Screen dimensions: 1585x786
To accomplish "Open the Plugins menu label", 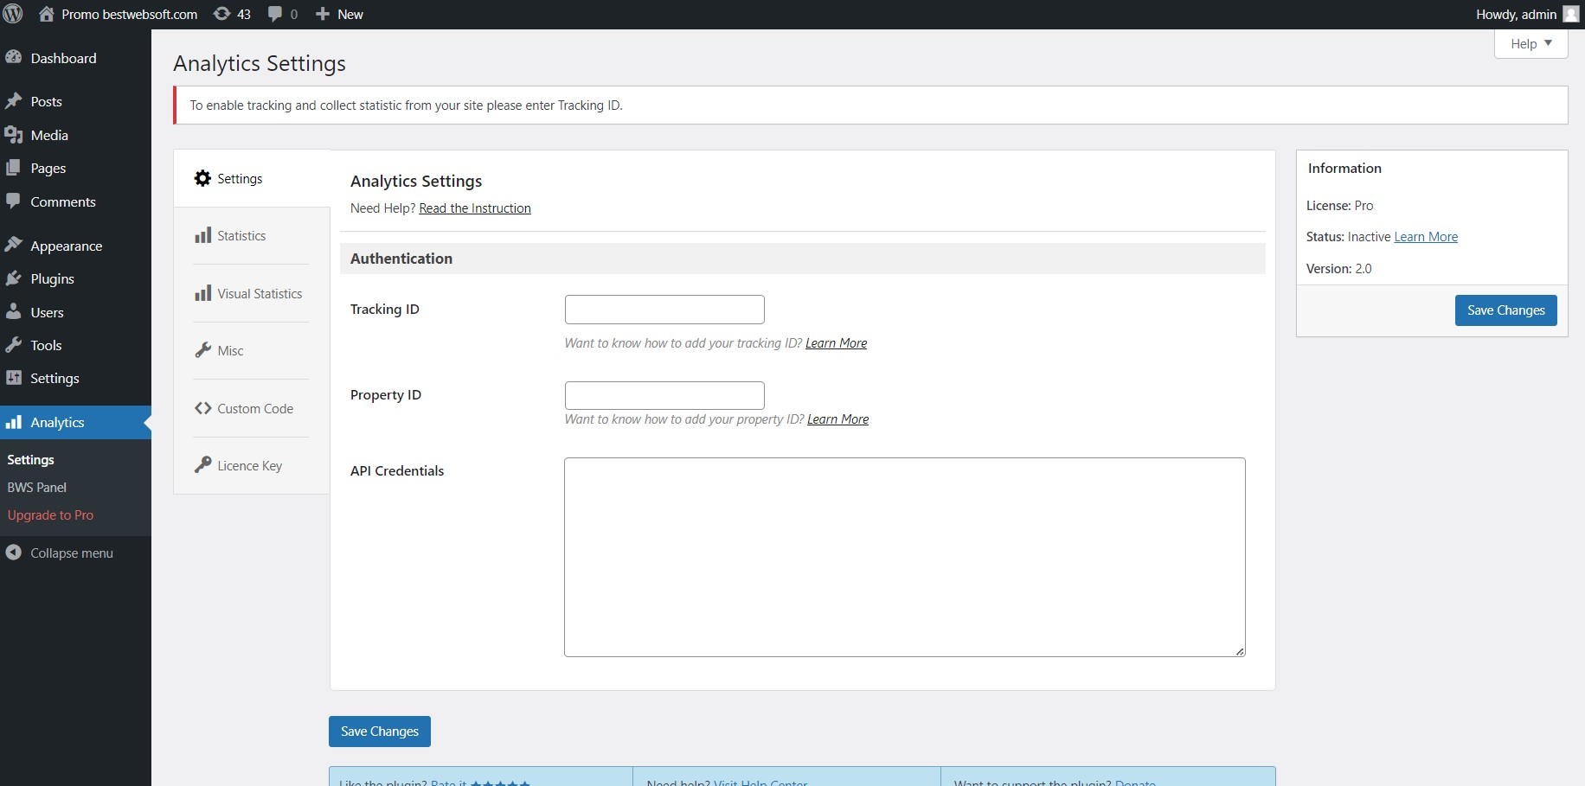I will coord(52,278).
